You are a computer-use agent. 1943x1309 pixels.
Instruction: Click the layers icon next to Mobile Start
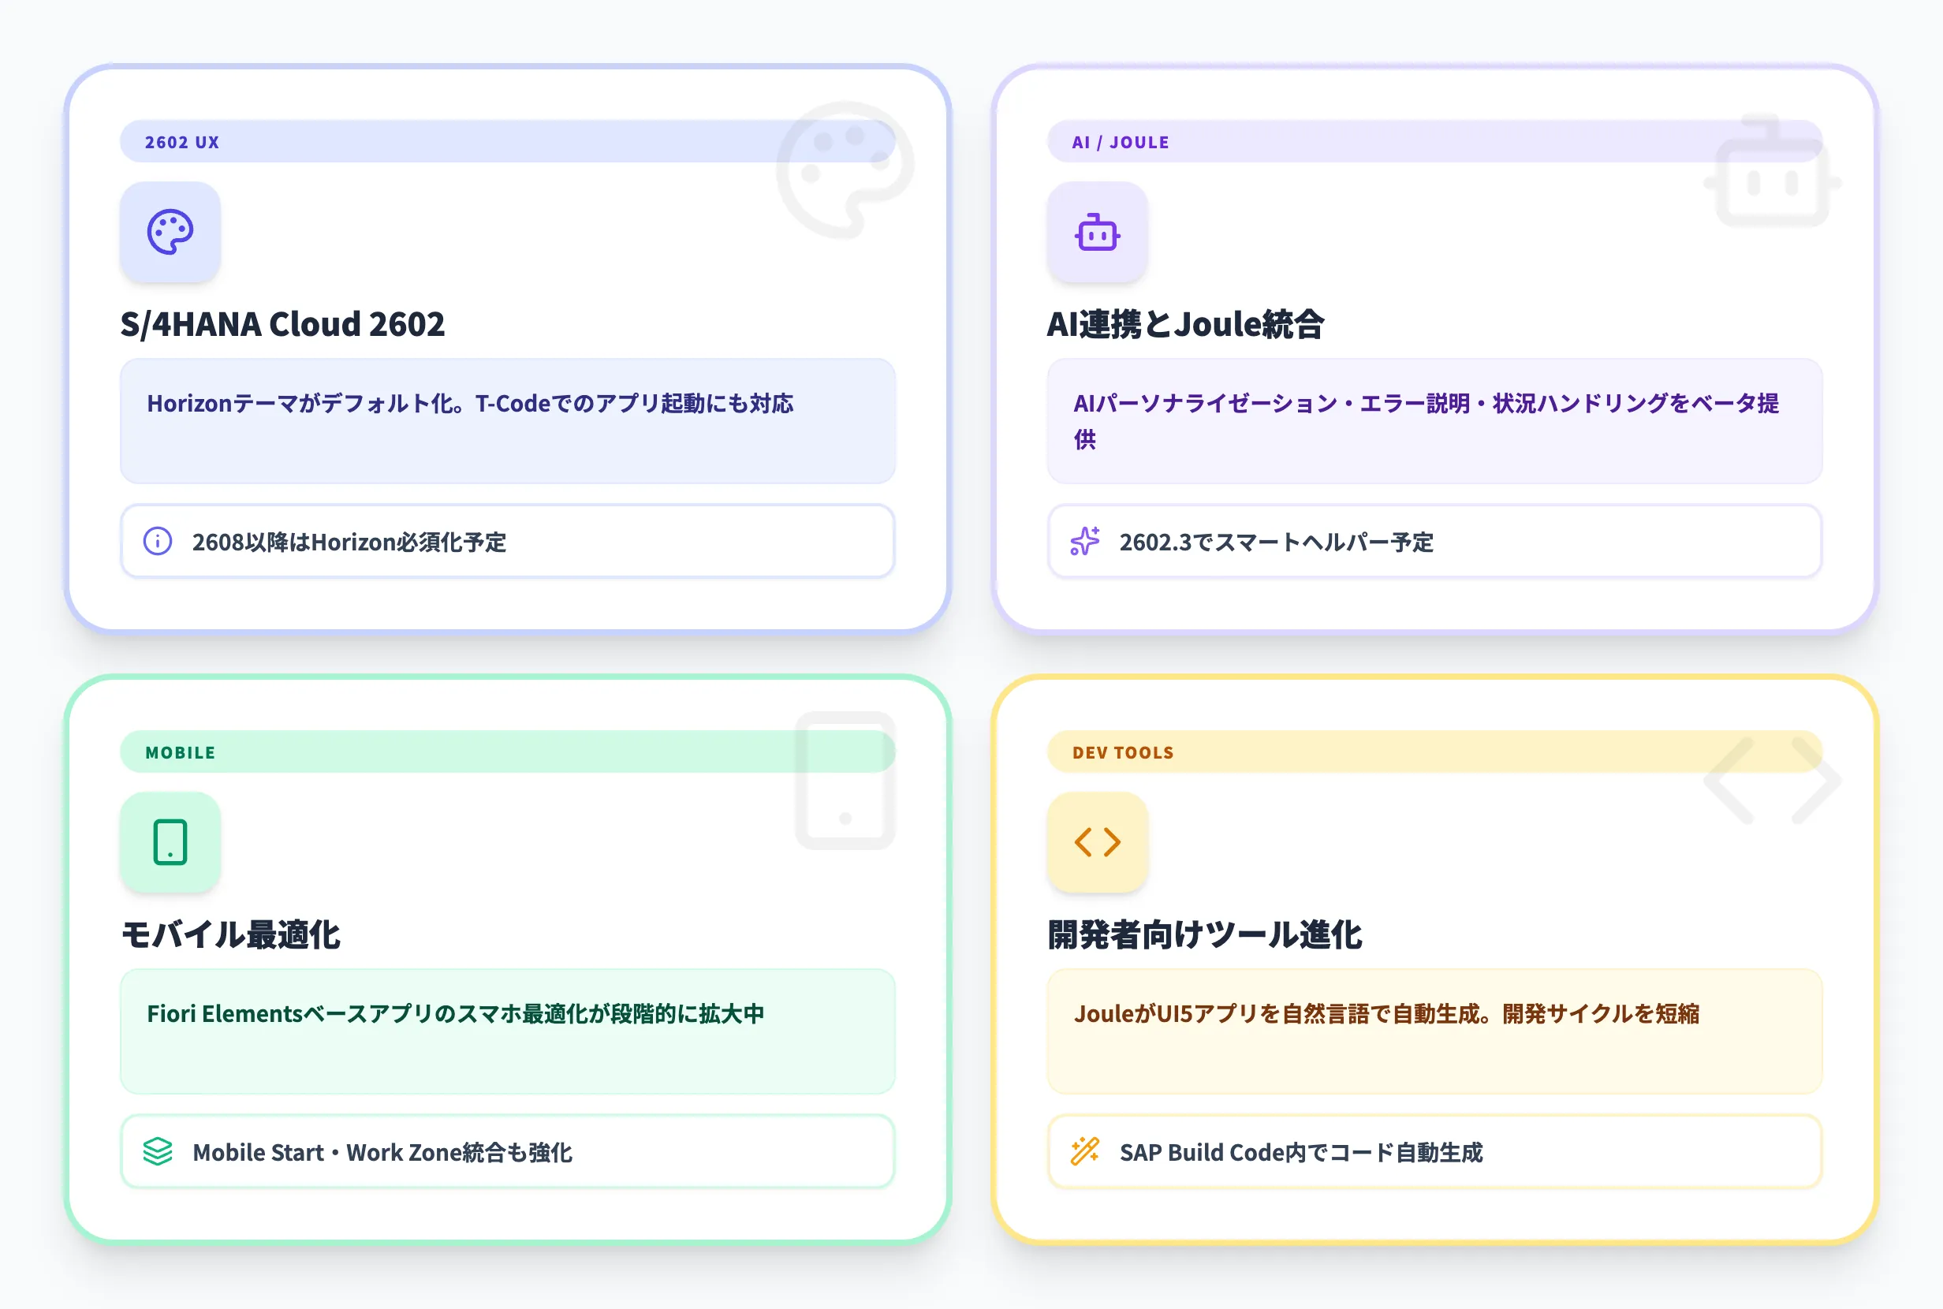(158, 1152)
